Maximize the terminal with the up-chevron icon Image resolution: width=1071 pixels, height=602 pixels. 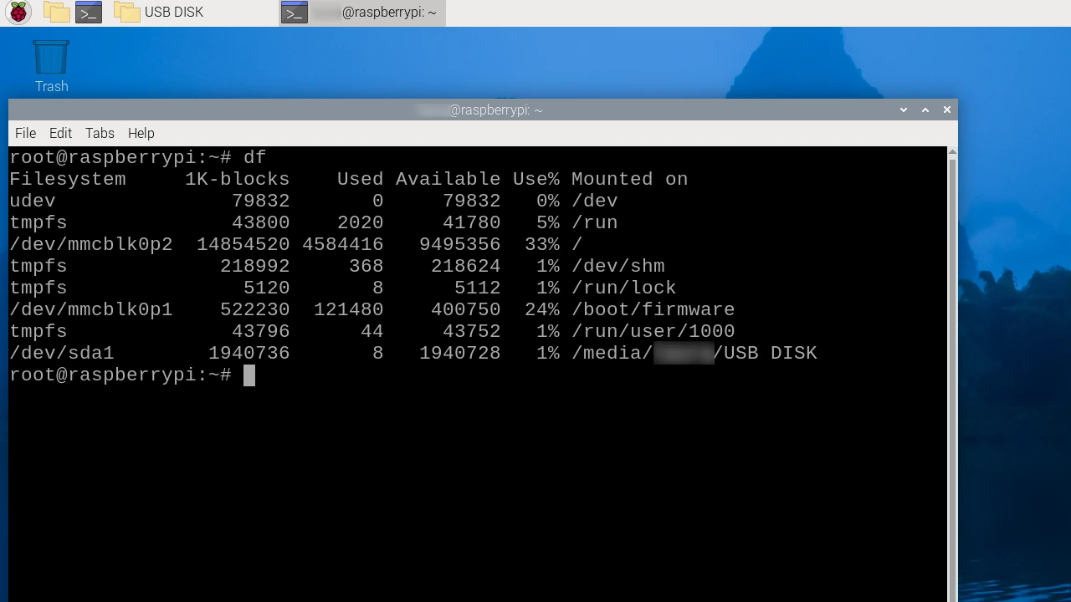pos(925,110)
